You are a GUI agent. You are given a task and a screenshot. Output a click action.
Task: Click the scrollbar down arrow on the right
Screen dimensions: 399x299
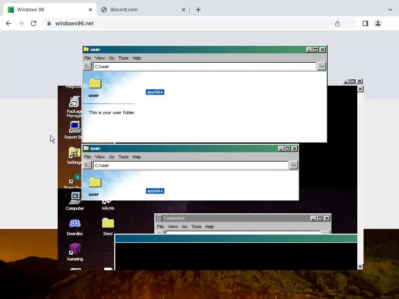point(360,267)
